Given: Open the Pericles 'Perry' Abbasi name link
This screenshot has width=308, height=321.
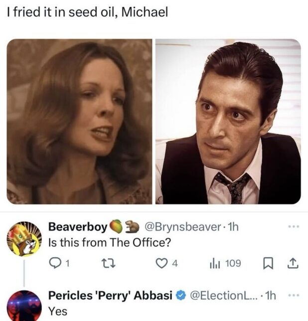Looking at the screenshot, I should [110, 295].
